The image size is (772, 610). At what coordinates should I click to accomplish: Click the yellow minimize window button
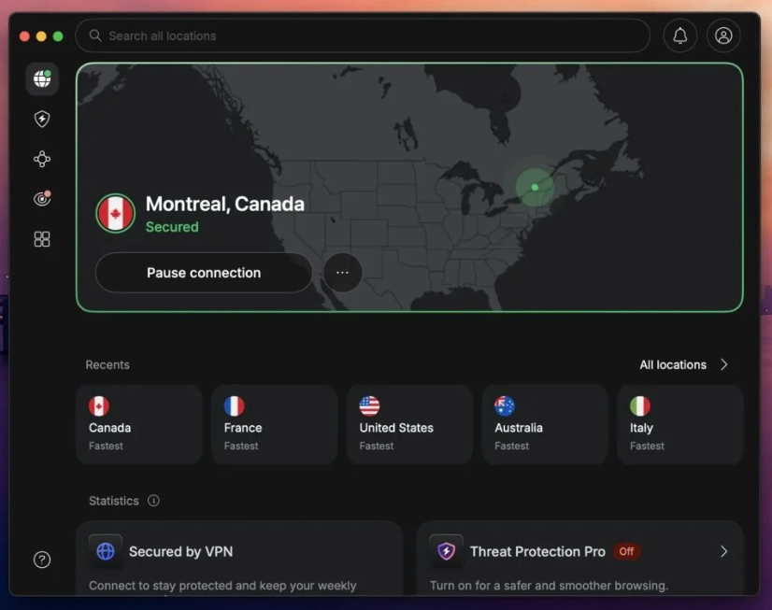click(41, 35)
